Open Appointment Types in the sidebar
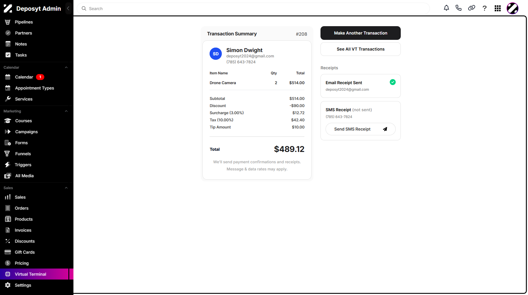 tap(34, 88)
